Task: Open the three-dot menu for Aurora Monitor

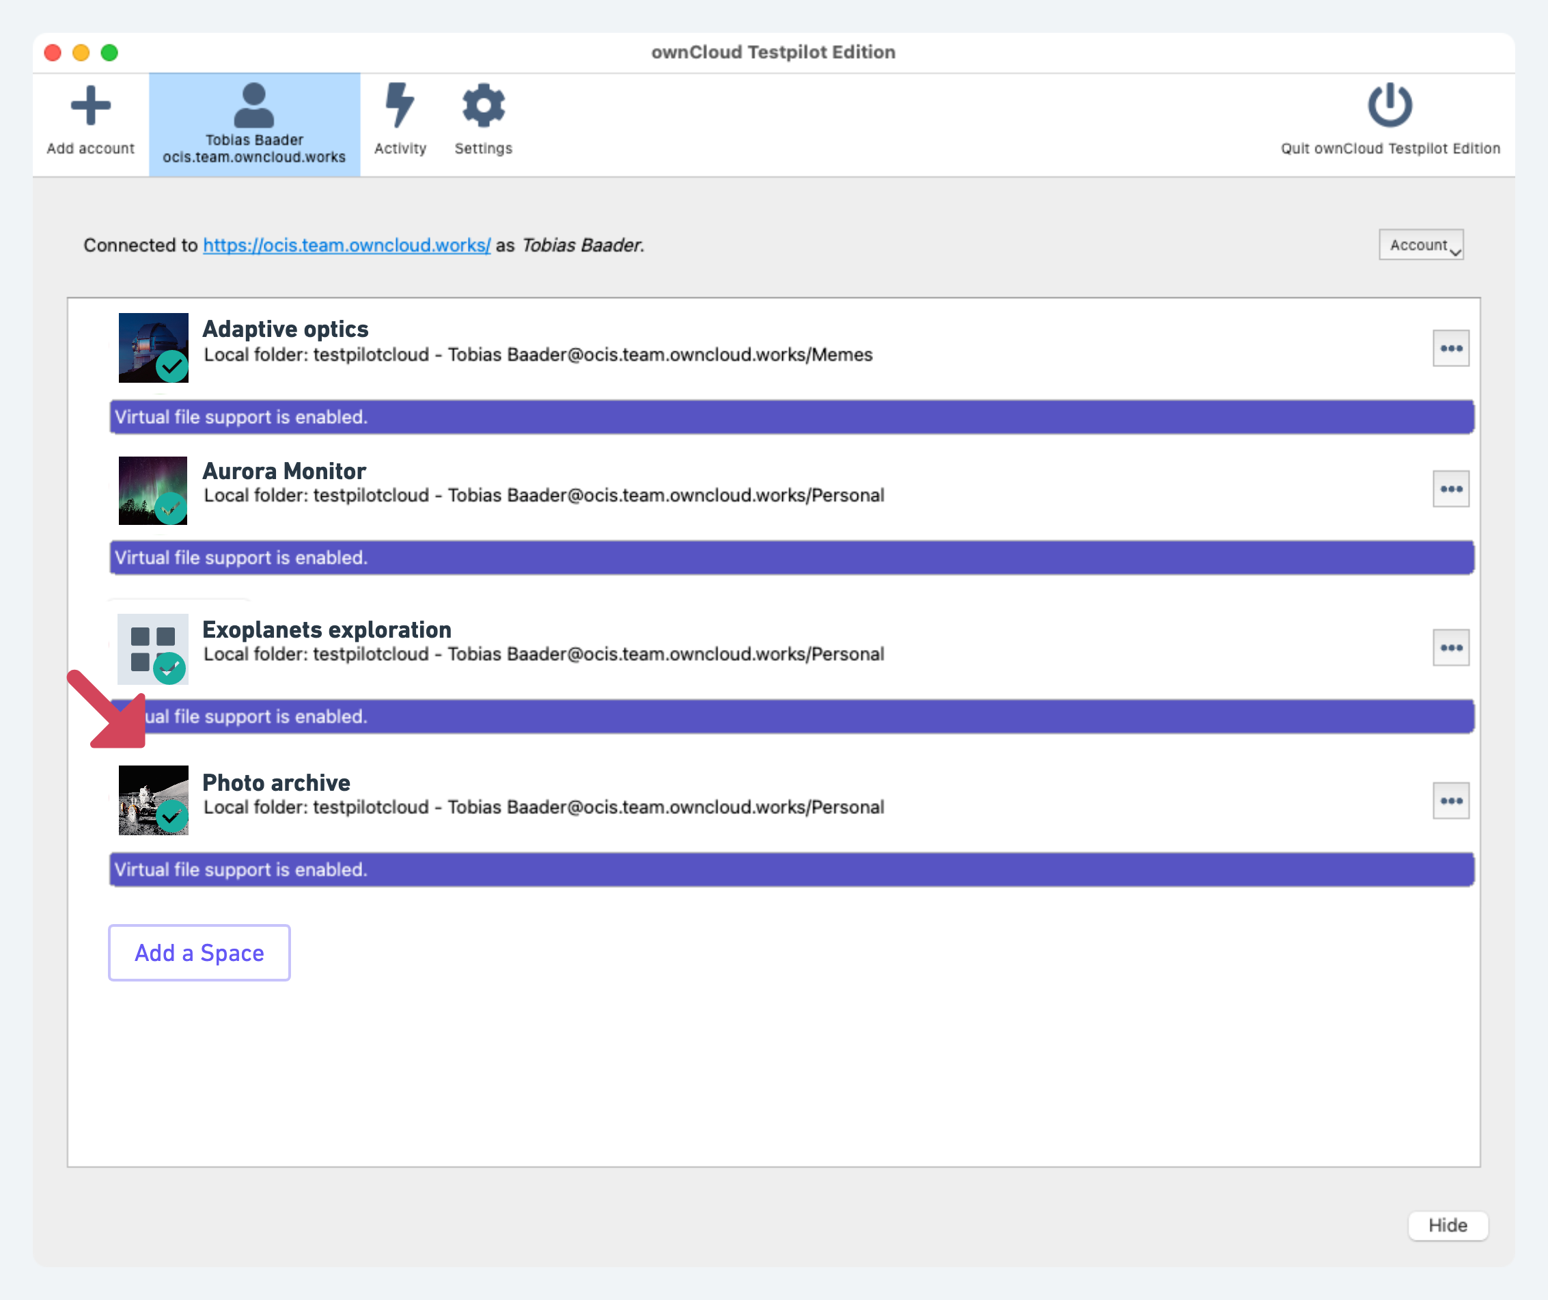Action: pyautogui.click(x=1451, y=489)
